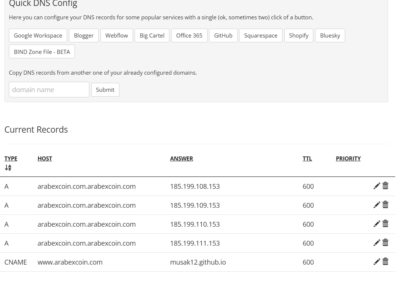This screenshot has height=301, width=400.
Task: Click the domain name input field
Action: [x=49, y=90]
